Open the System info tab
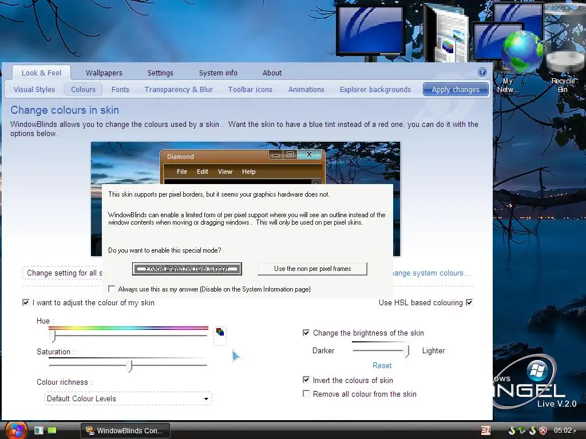 (x=218, y=73)
